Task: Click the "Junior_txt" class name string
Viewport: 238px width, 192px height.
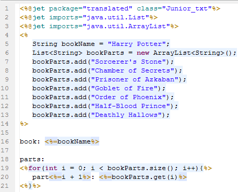Action: 187,8
